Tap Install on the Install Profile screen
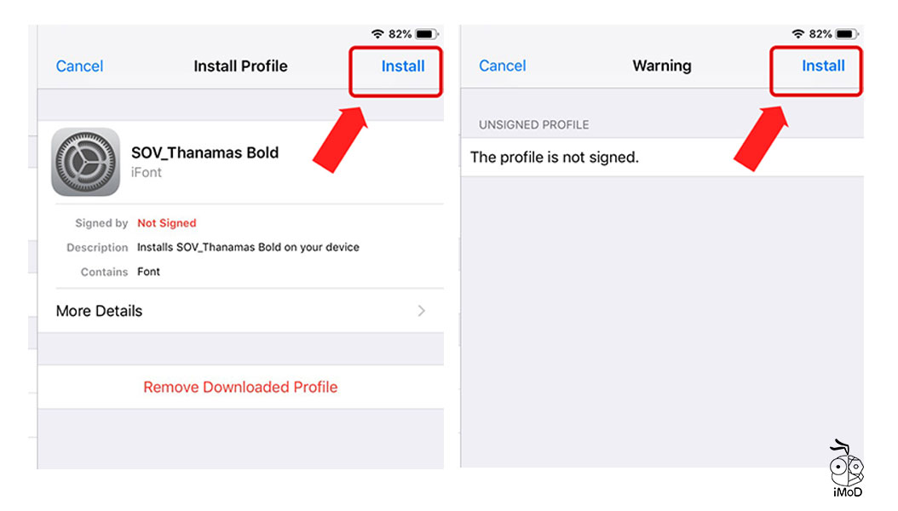 coord(403,66)
